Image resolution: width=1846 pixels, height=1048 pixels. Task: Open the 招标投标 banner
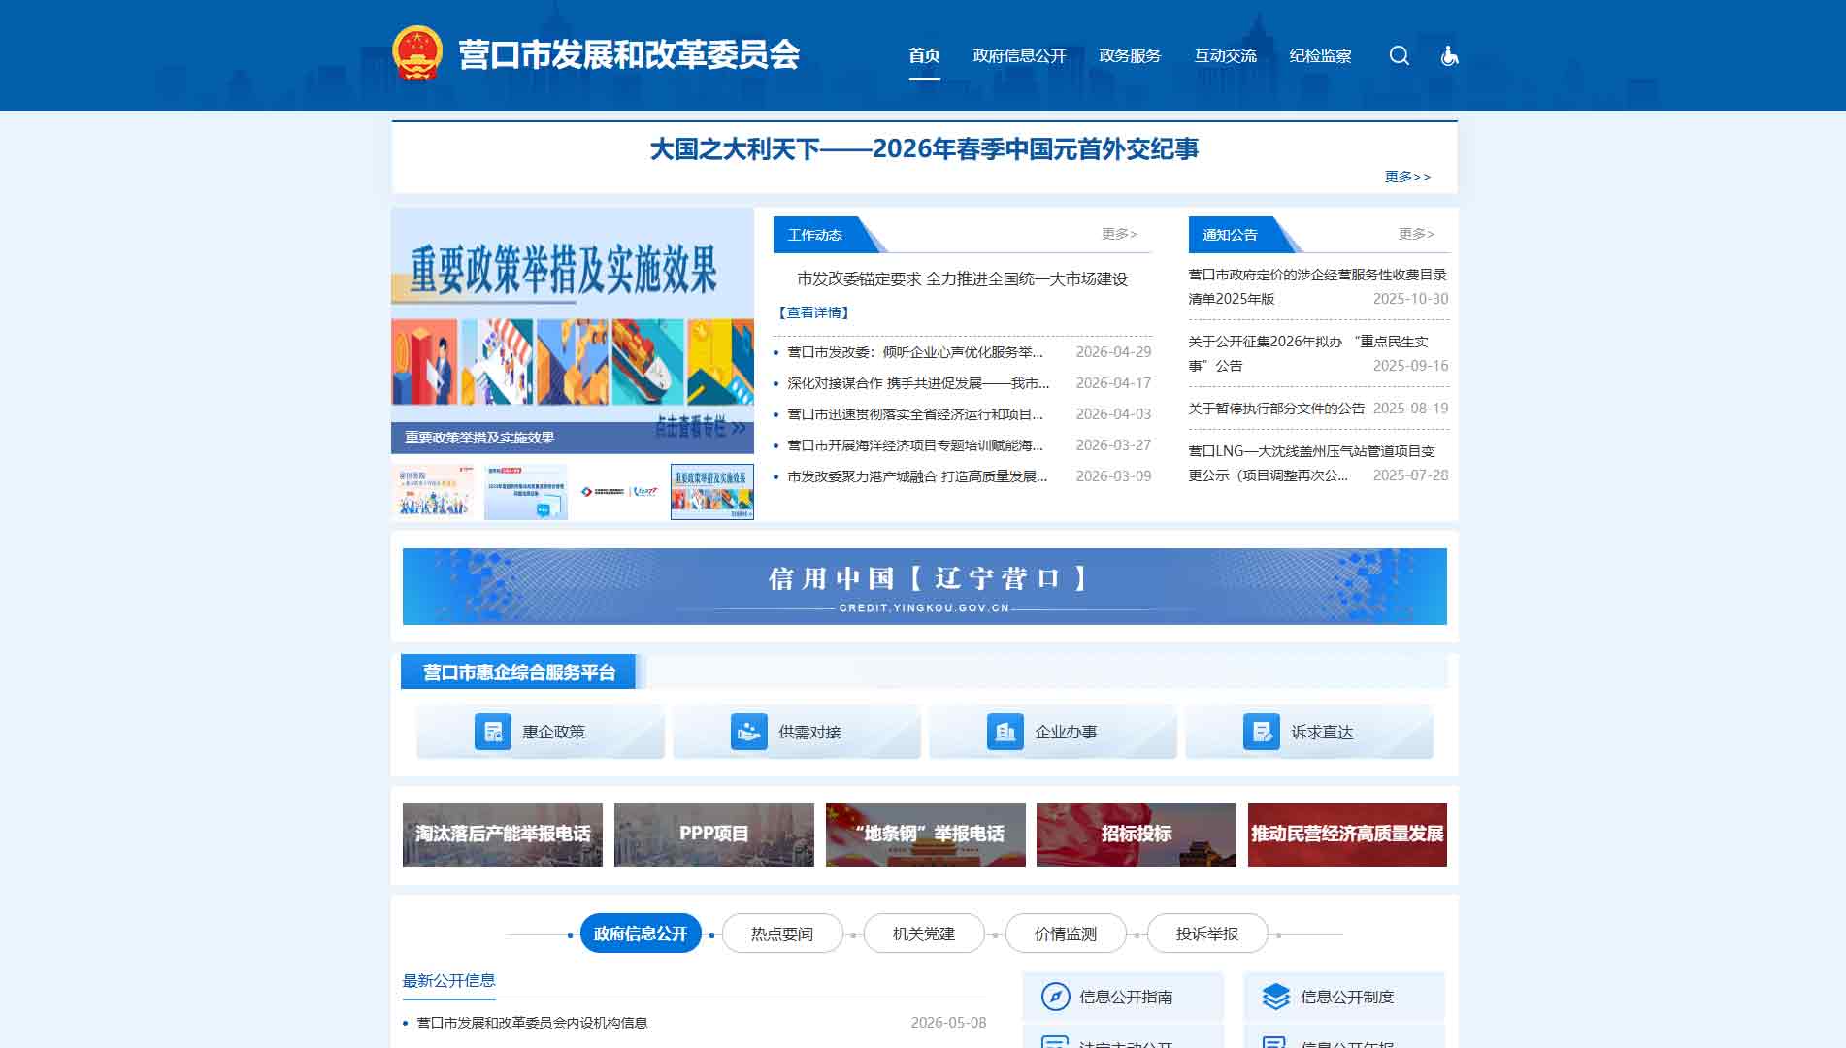pyautogui.click(x=1137, y=835)
